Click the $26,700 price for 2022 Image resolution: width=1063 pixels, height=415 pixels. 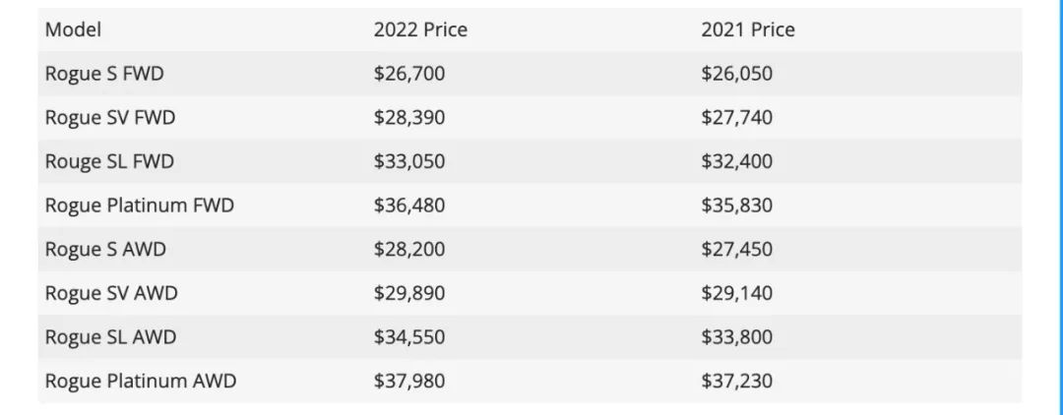pos(409,74)
